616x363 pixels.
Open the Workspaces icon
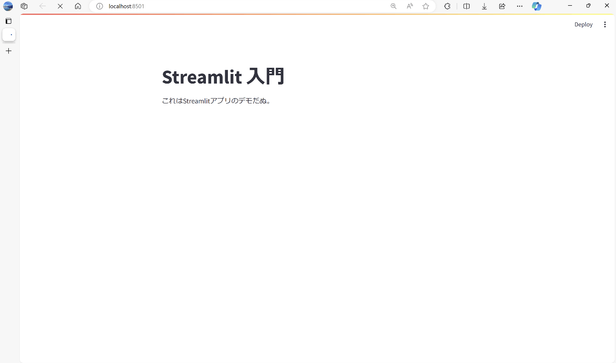24,6
